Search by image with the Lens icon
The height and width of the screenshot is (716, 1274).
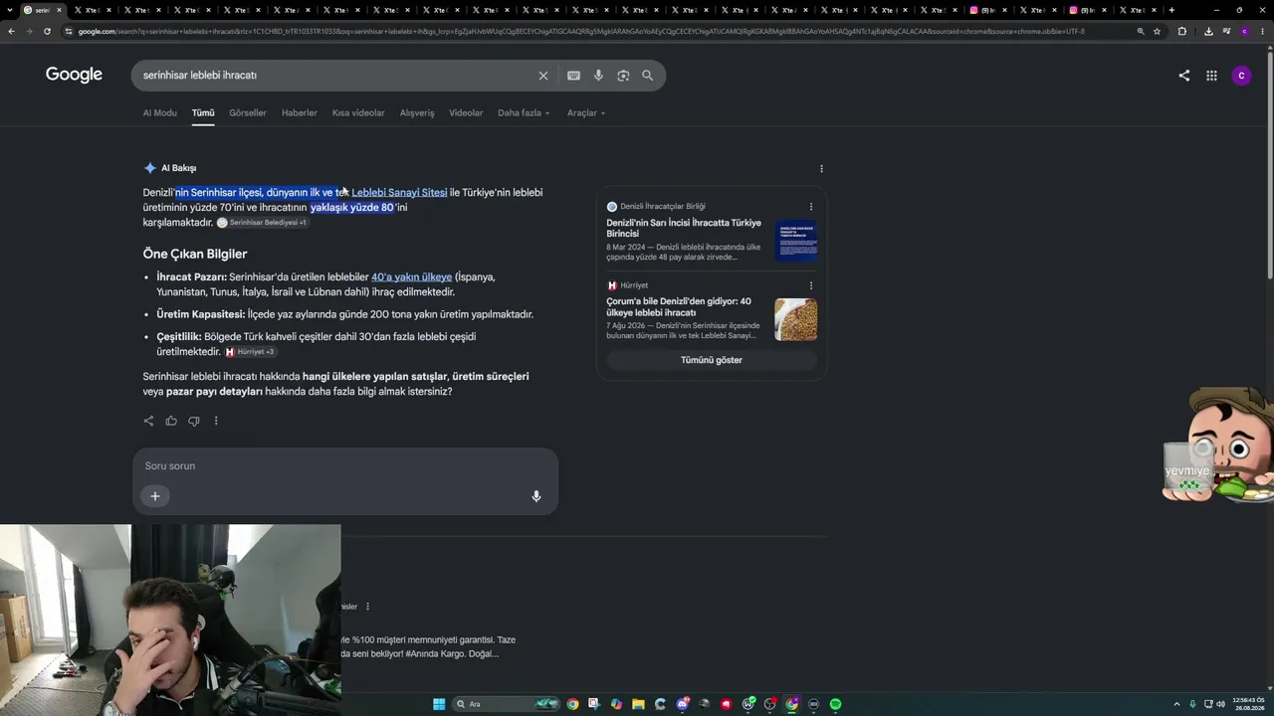[x=623, y=76]
